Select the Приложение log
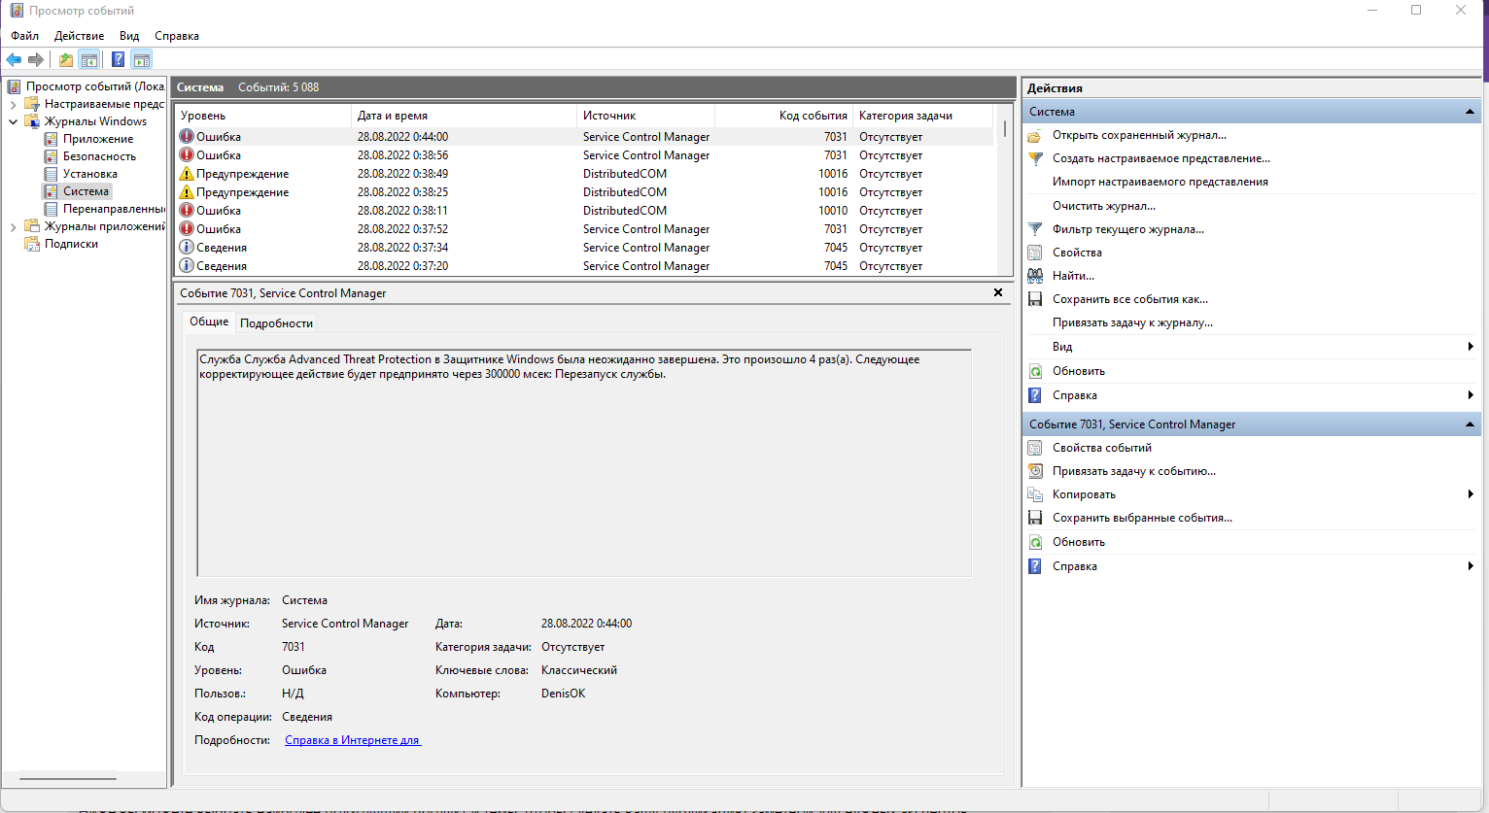The image size is (1489, 813). 98,139
